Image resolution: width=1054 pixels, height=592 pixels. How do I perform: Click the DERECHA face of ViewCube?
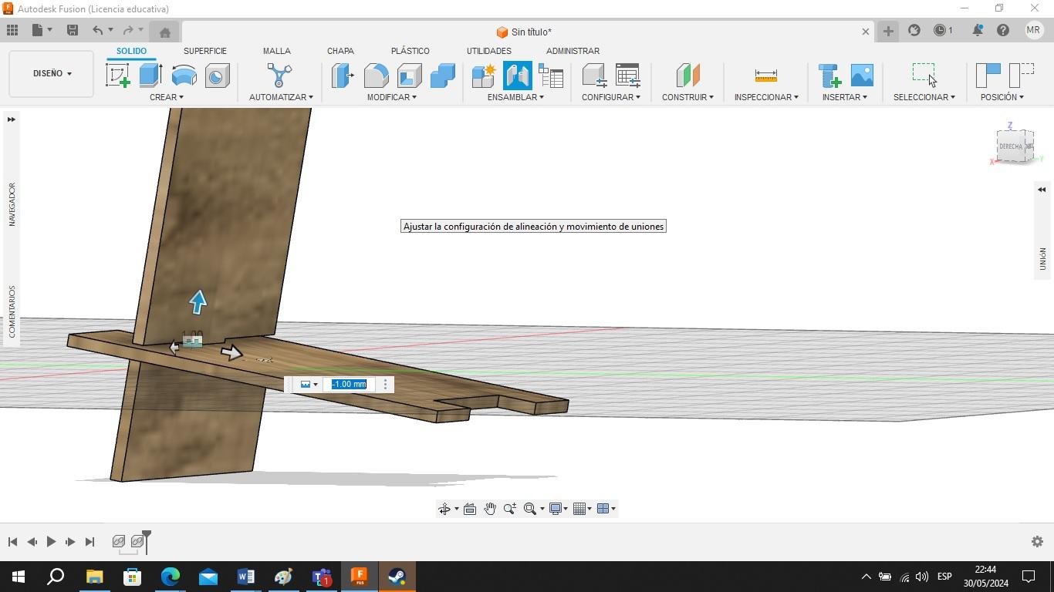point(1011,146)
